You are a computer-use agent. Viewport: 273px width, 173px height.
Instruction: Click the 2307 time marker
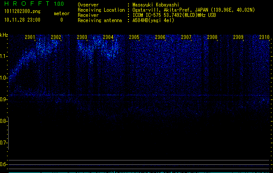pyautogui.click(x=186, y=37)
